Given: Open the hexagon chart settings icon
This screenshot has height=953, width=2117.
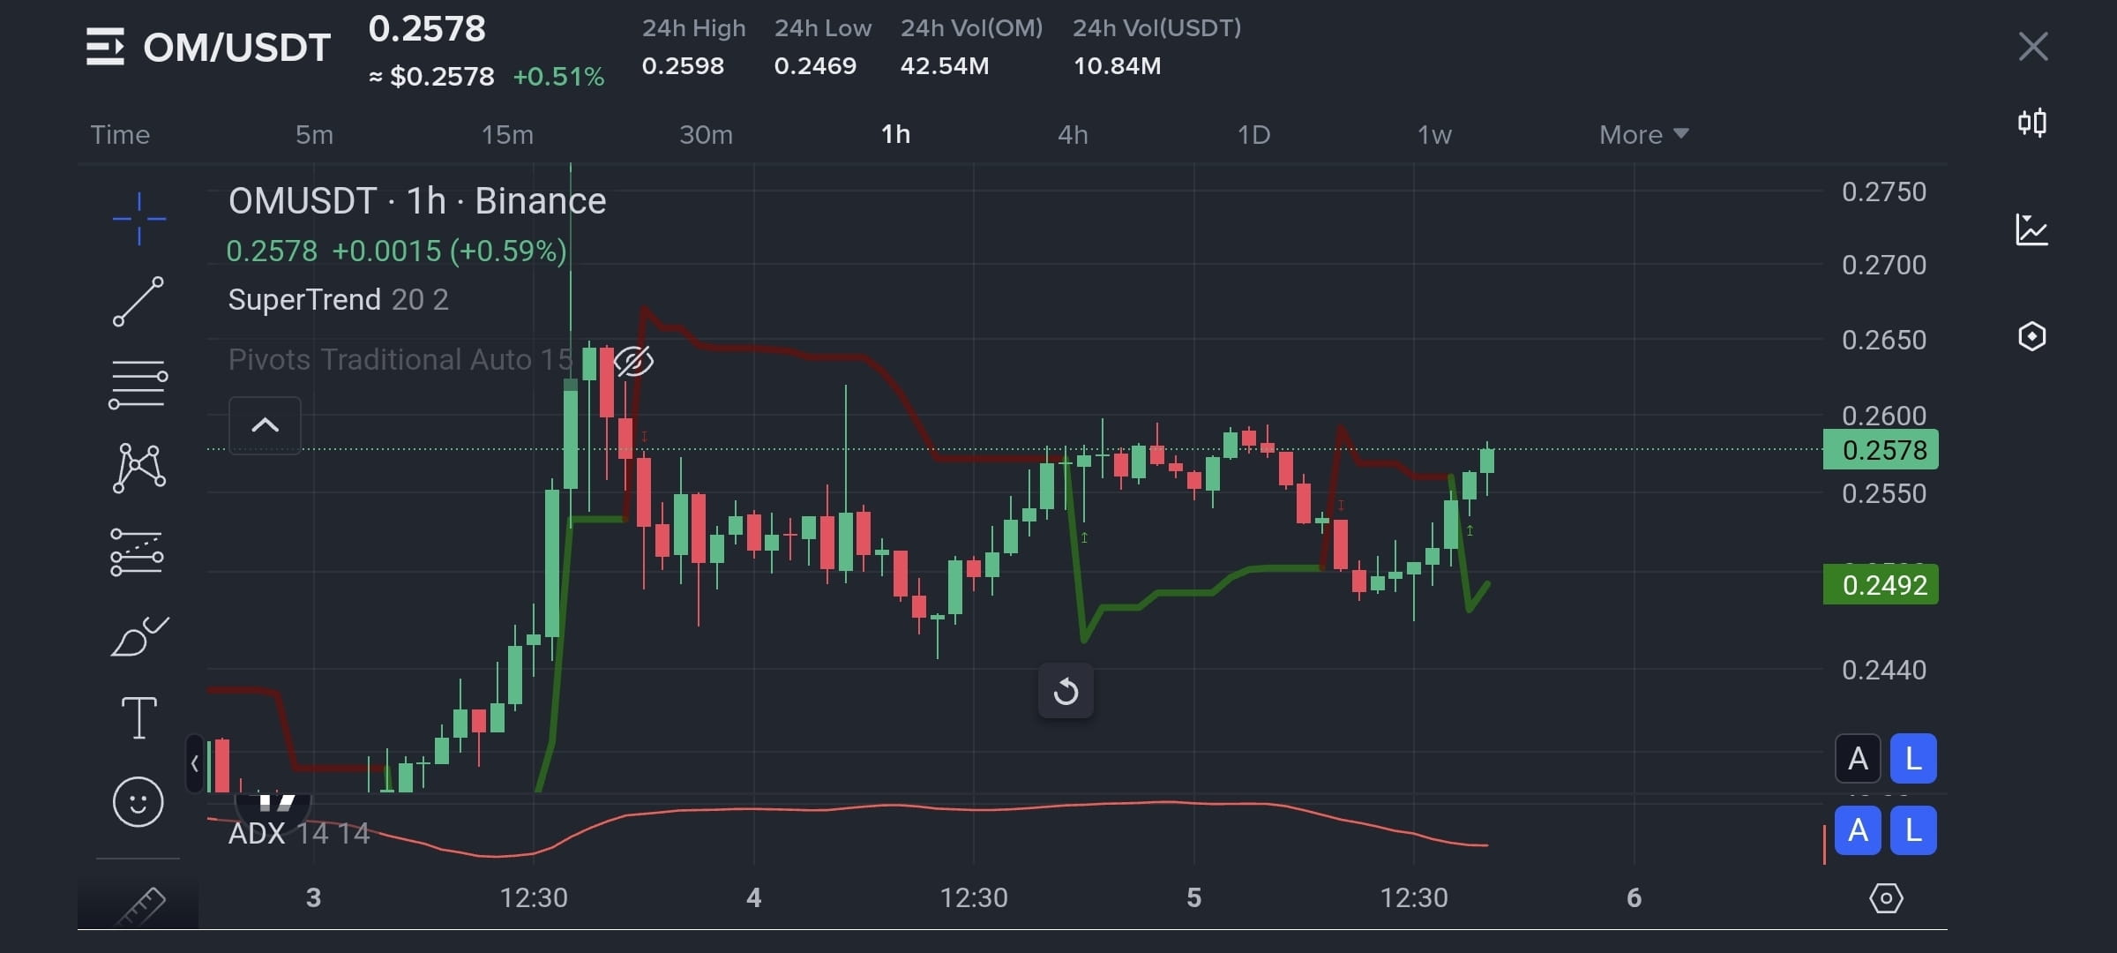Looking at the screenshot, I should [2032, 336].
